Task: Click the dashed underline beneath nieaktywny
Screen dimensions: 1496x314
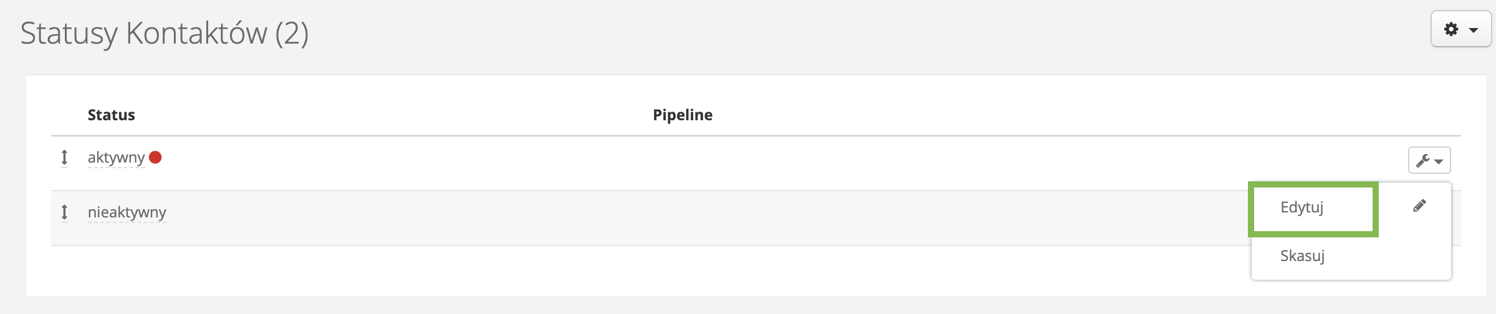Action: (x=127, y=222)
